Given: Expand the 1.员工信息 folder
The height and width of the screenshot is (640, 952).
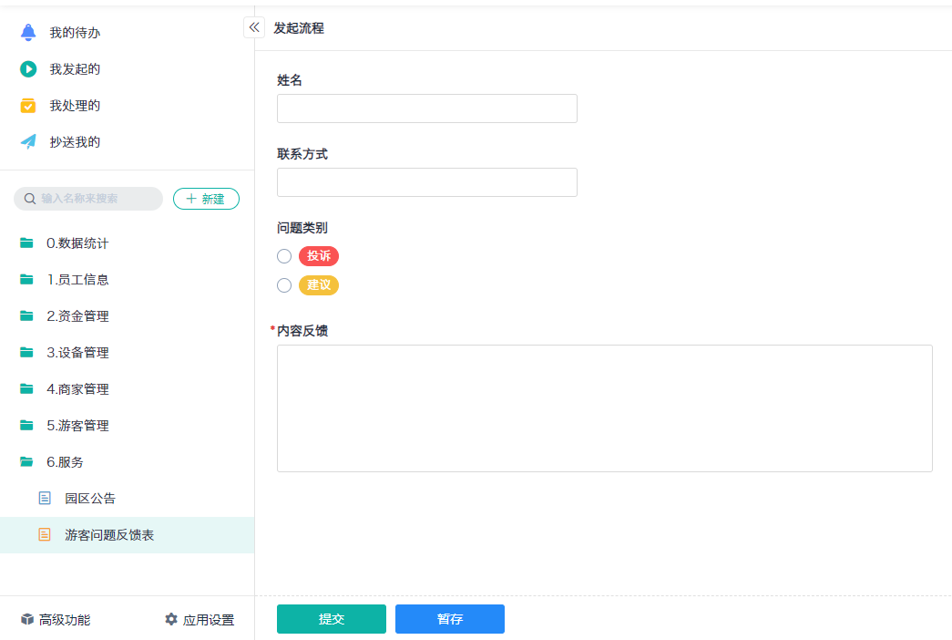Looking at the screenshot, I should click(77, 280).
